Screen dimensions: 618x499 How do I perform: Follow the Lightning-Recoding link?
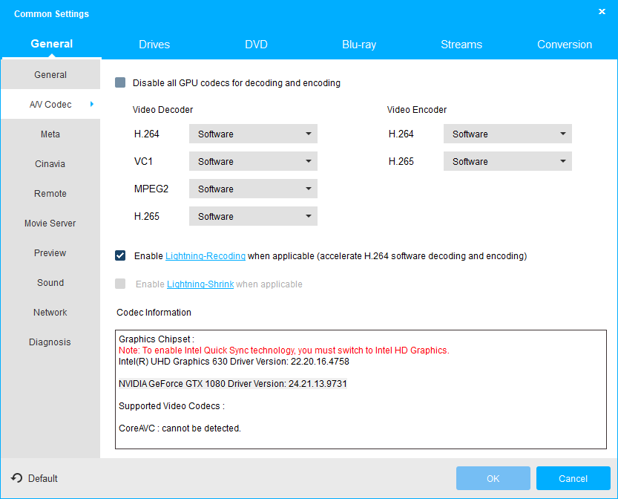pyautogui.click(x=206, y=256)
